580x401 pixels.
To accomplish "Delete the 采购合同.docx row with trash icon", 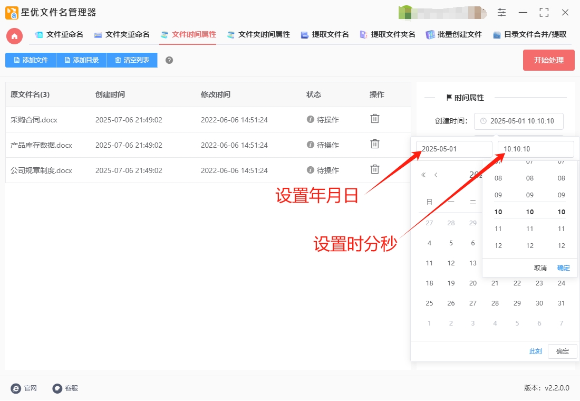I will 375,119.
